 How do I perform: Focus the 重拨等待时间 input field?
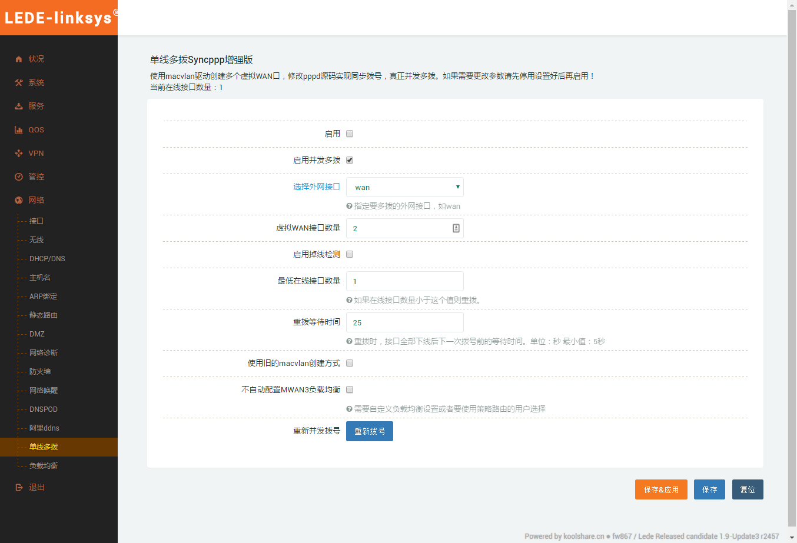[405, 322]
